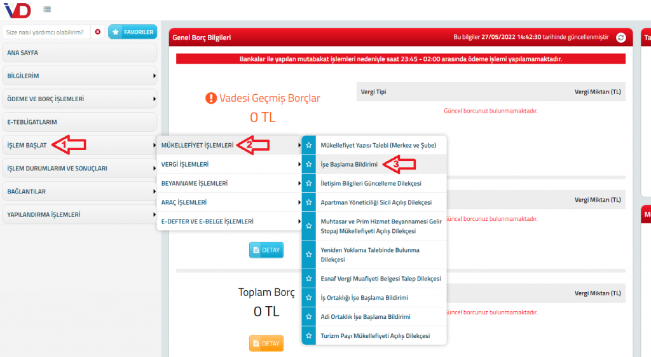Screen dimensions: 651x357
Task: Open the FAVORİLER button
Action: coord(132,32)
